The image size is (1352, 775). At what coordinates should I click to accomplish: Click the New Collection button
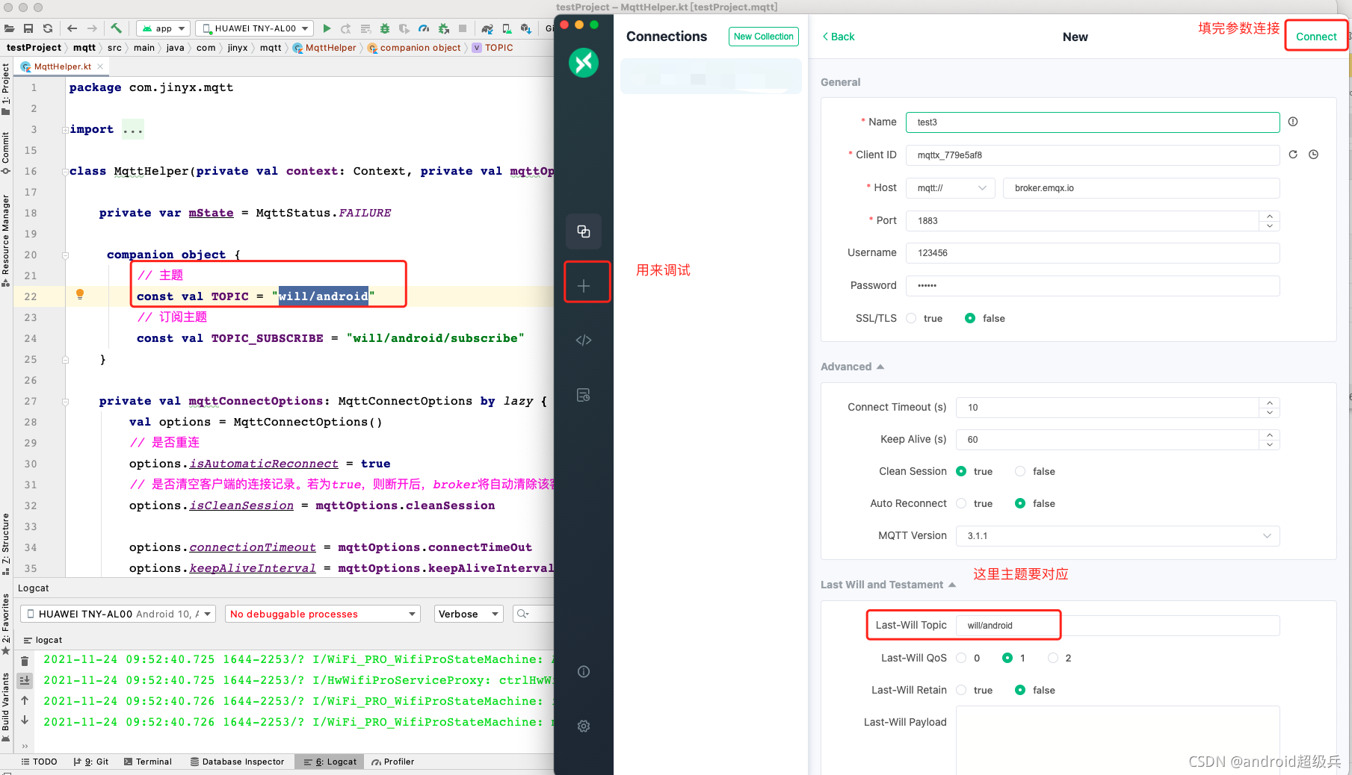pyautogui.click(x=764, y=37)
